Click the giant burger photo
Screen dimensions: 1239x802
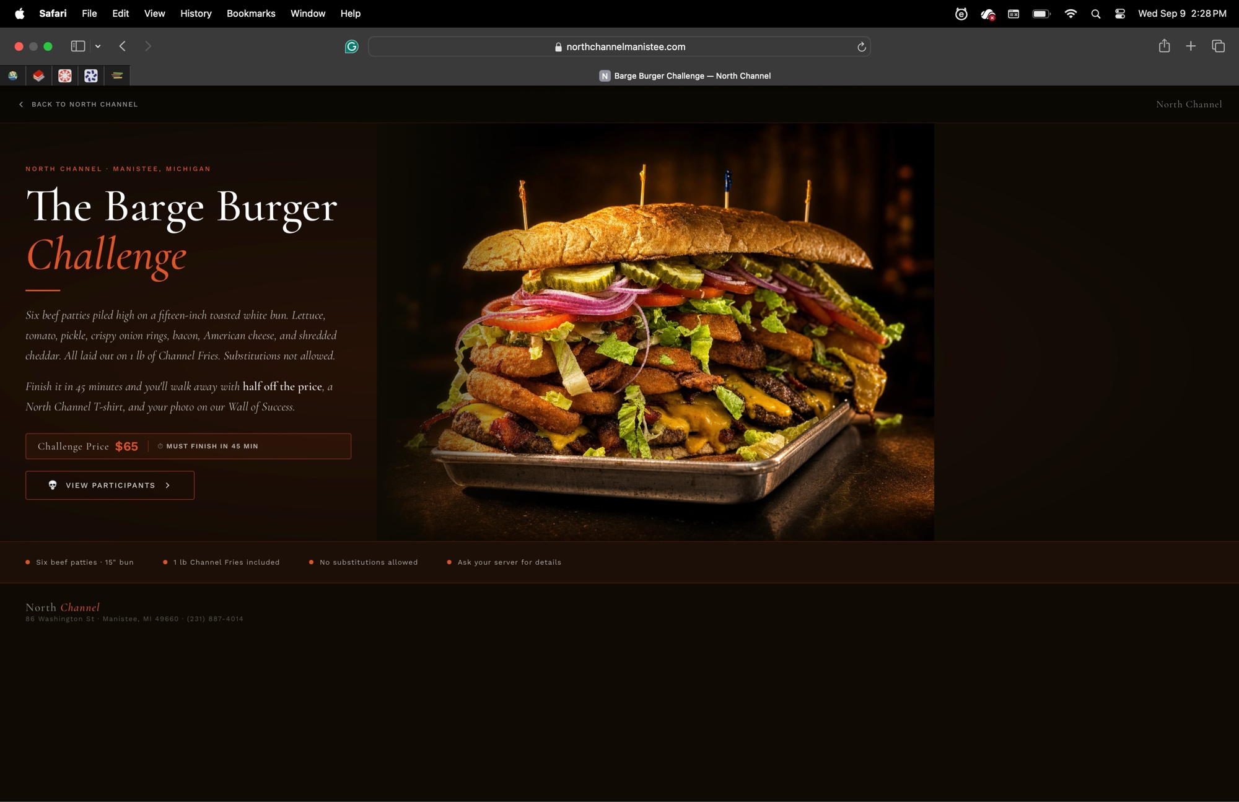pyautogui.click(x=655, y=332)
